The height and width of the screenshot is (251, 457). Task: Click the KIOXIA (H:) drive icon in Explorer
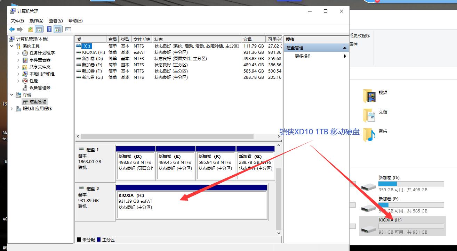pos(368,229)
